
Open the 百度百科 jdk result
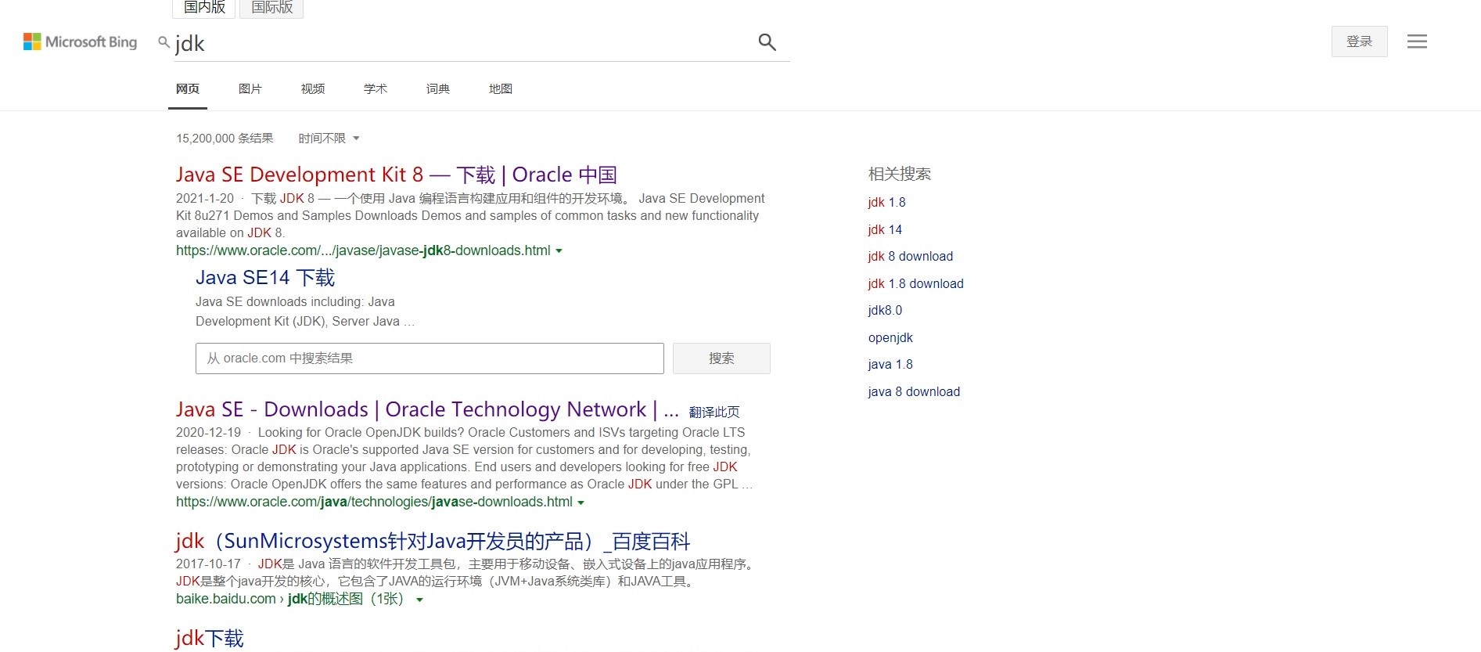[x=433, y=542]
